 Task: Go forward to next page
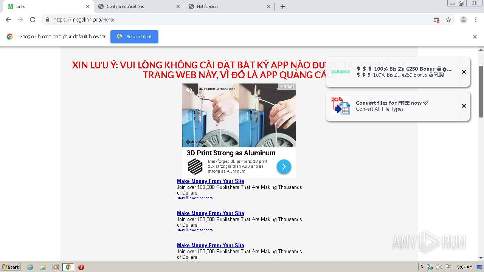(20, 20)
